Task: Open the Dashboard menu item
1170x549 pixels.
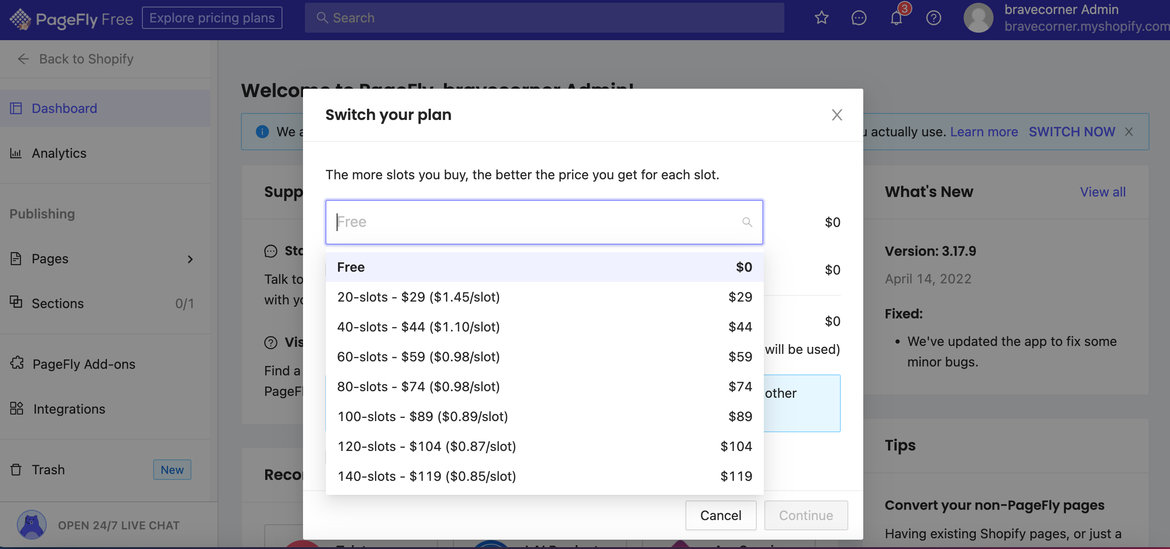Action: pos(105,108)
